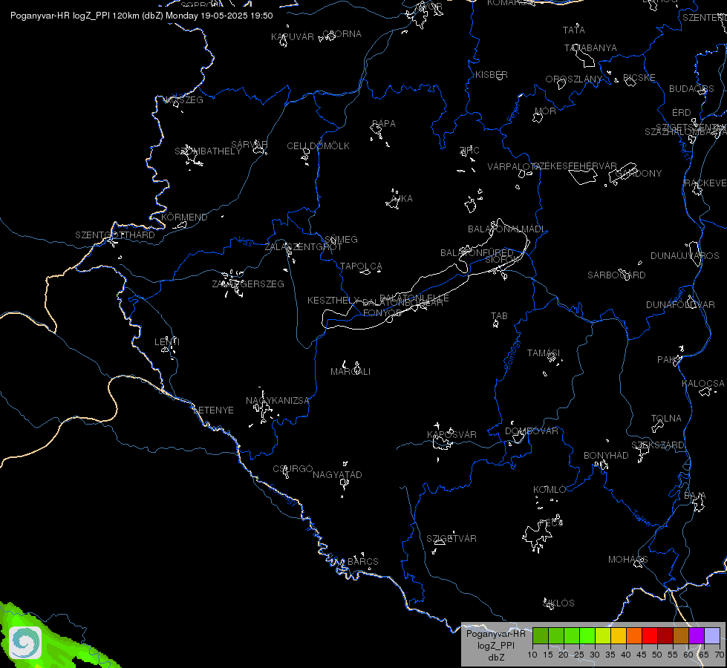
Task: Click the NAGYATÁD label
Action: (338, 475)
